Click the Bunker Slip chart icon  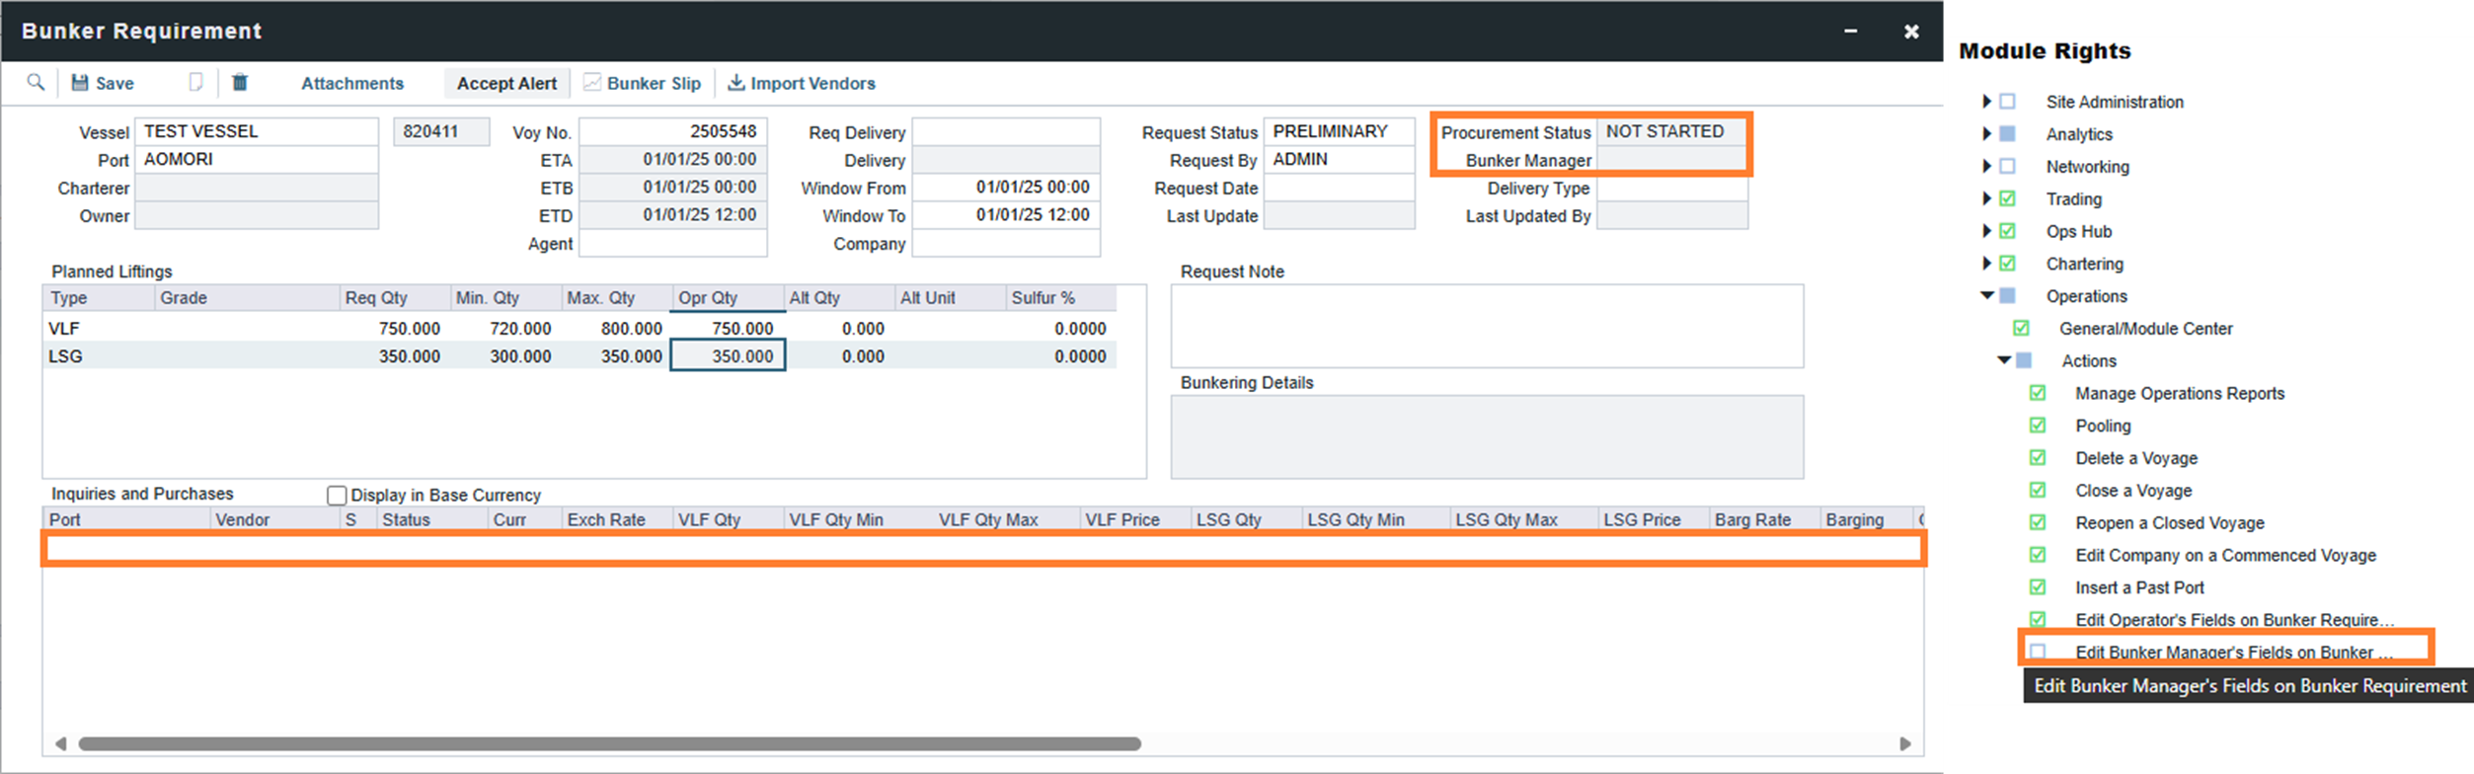click(592, 83)
